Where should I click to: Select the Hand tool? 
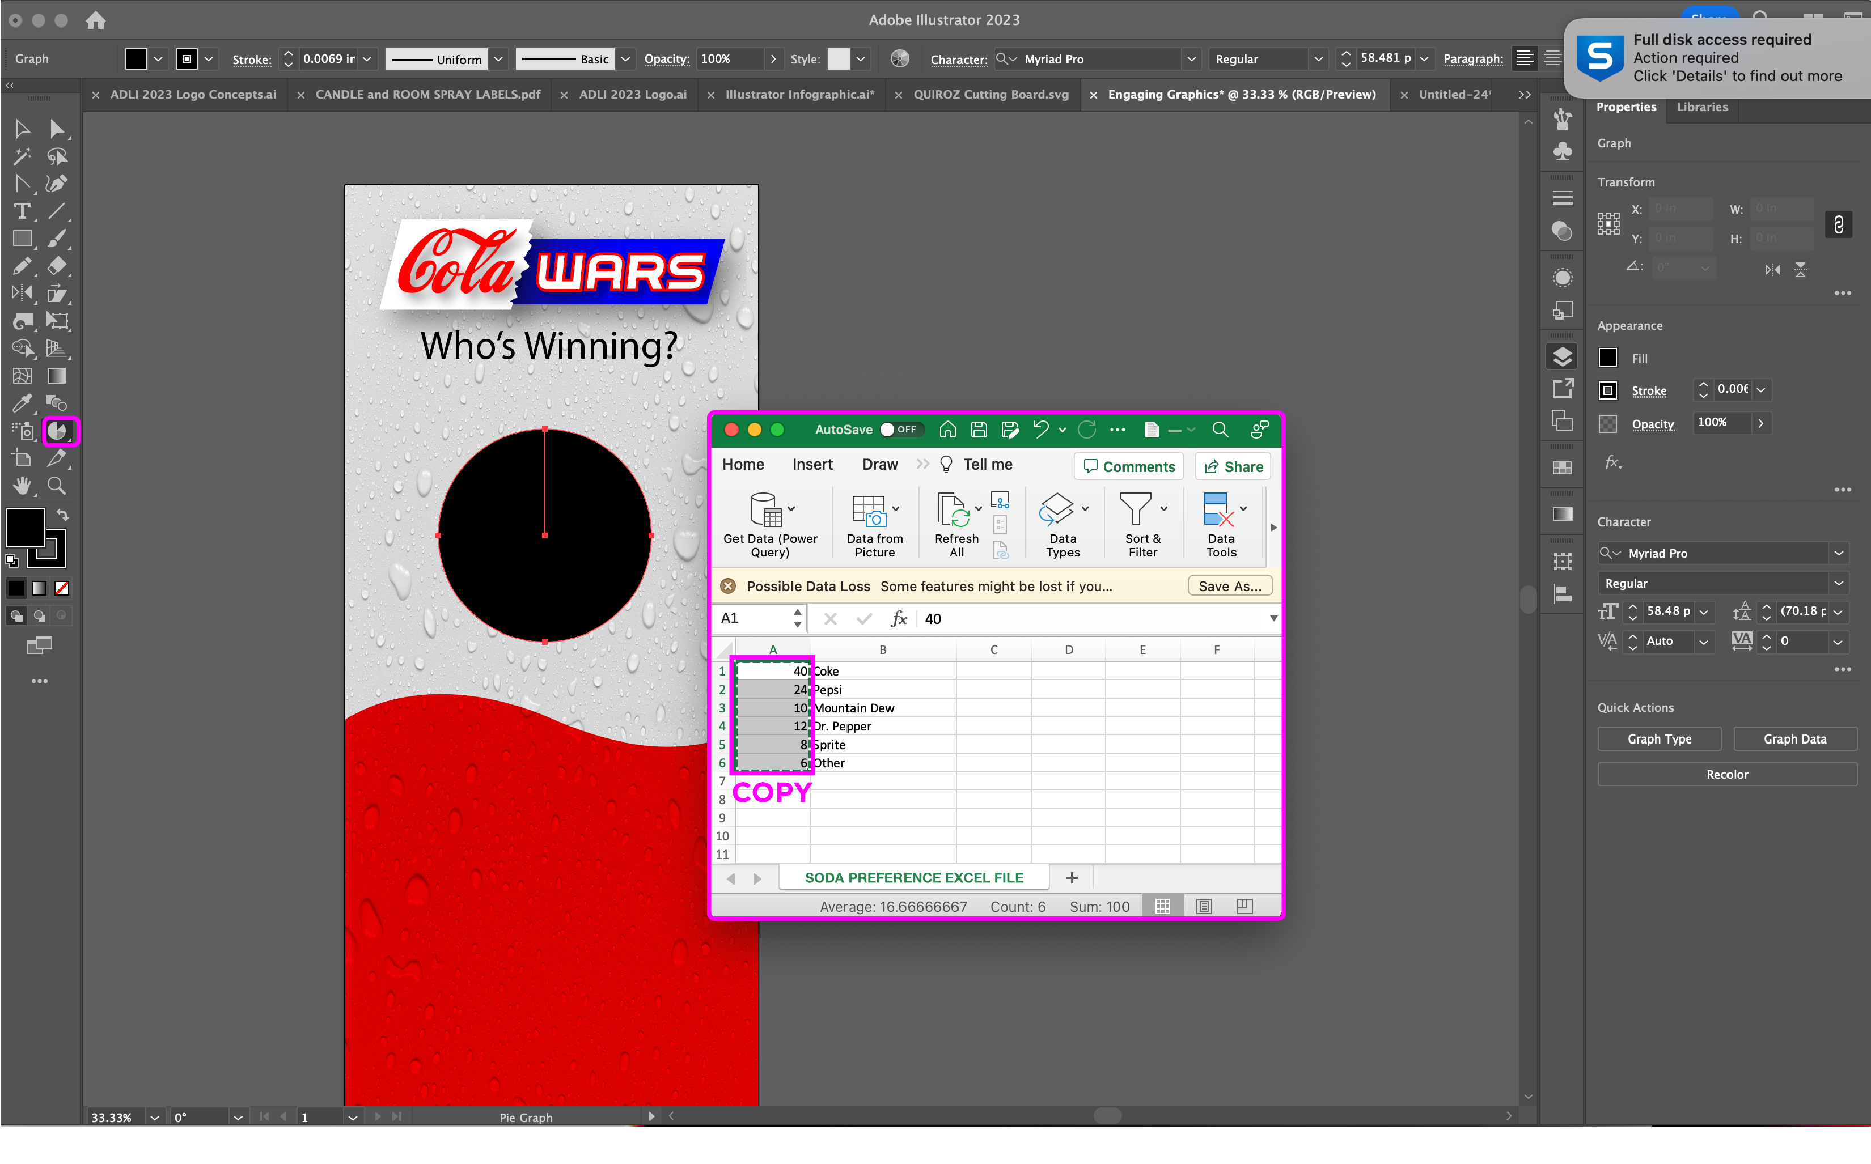click(x=22, y=486)
